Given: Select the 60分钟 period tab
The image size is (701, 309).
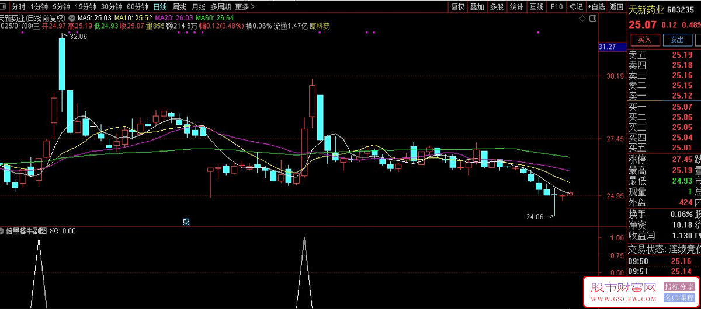Looking at the screenshot, I should click(x=137, y=7).
